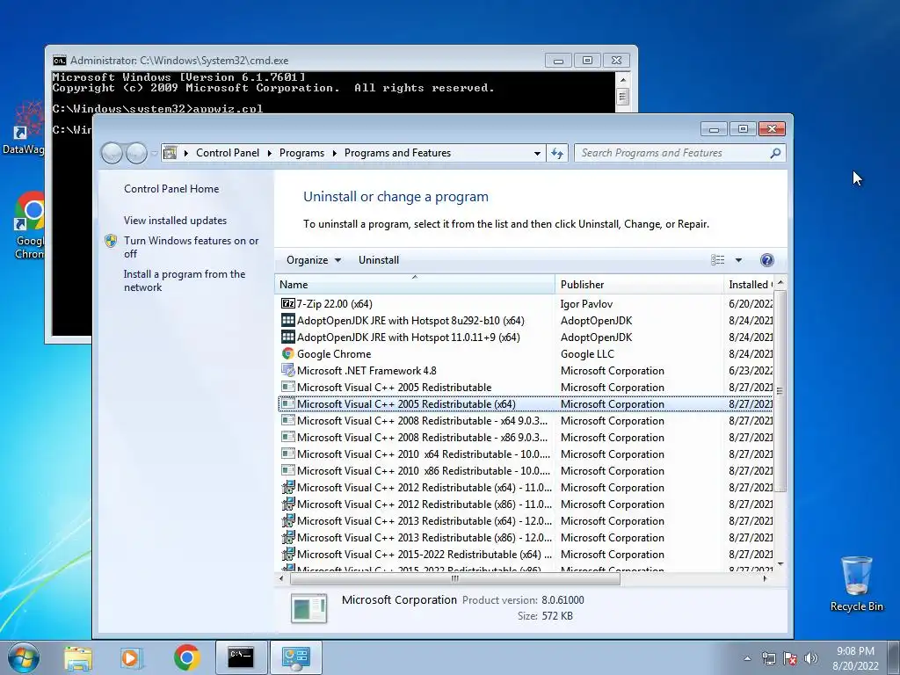Click the Change your view icon
This screenshot has width=900, height=675.
tap(717, 260)
